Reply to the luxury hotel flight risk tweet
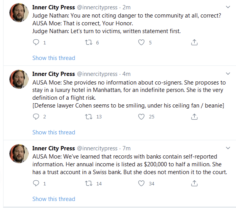236x208 pixels. tap(36, 116)
